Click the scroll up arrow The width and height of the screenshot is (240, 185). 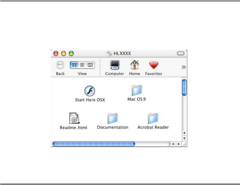click(x=184, y=133)
